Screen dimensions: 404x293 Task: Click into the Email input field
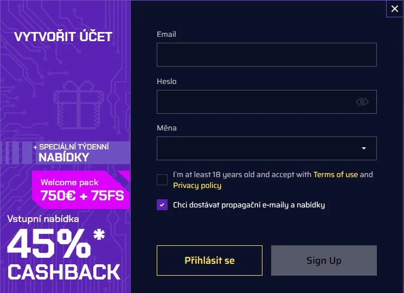[266, 55]
